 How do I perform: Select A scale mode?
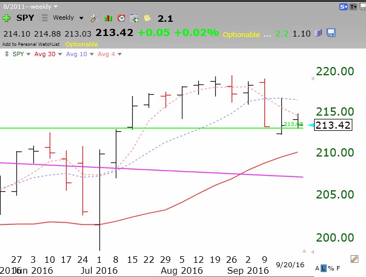pos(317,268)
